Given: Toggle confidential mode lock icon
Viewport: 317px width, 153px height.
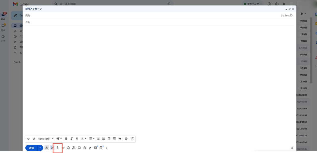Looking at the screenshot, I should tap(85, 148).
